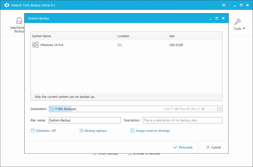Click the destination folder icon for F:\My Backups\
253x167 pixels.
click(x=52, y=109)
